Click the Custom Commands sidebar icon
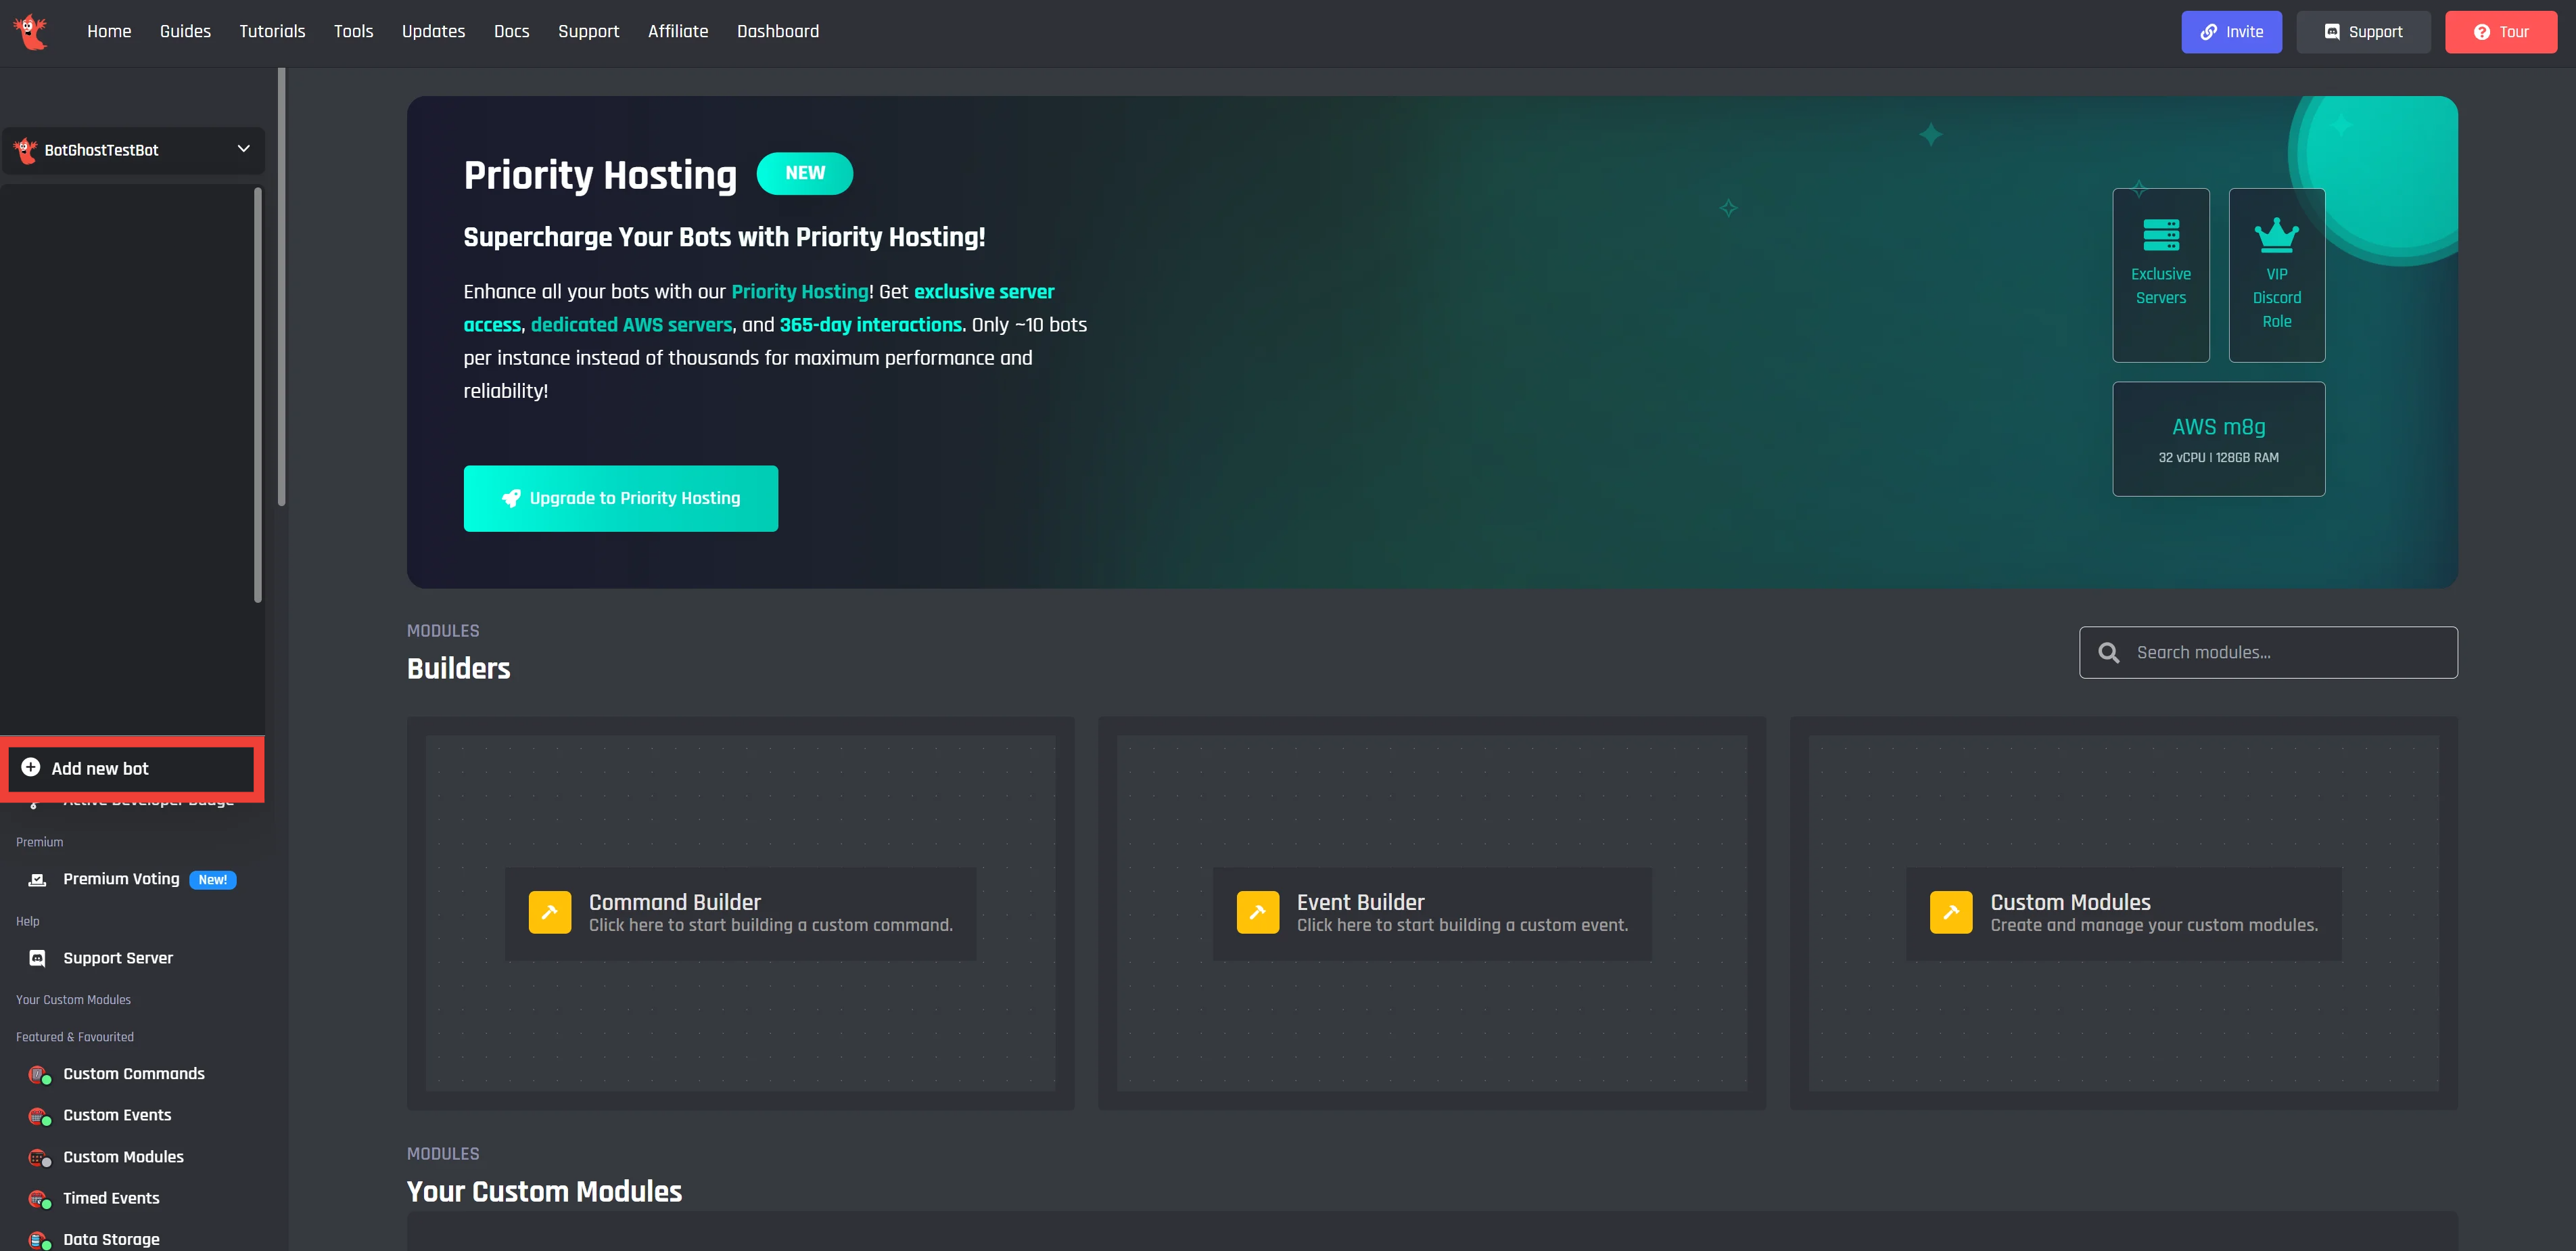Image resolution: width=2576 pixels, height=1251 pixels. click(x=38, y=1074)
